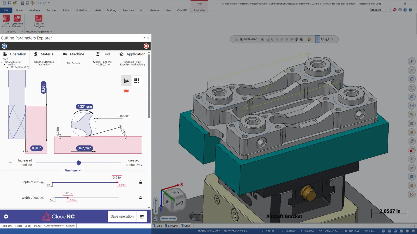Image resolution: width=417 pixels, height=234 pixels.
Task: Customize the quick access toolbar dropdown
Action: pos(49,3)
